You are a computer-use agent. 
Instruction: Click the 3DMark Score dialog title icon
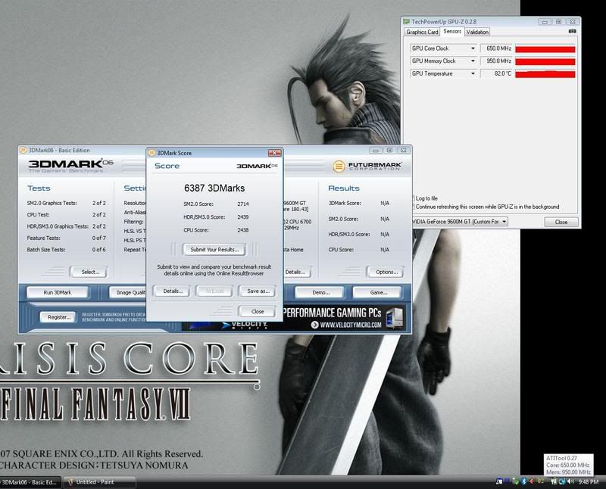pos(152,153)
